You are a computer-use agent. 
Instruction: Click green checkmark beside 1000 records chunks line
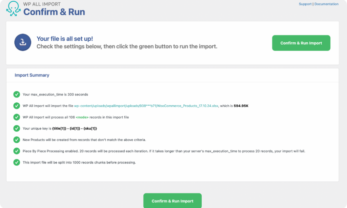click(17, 162)
